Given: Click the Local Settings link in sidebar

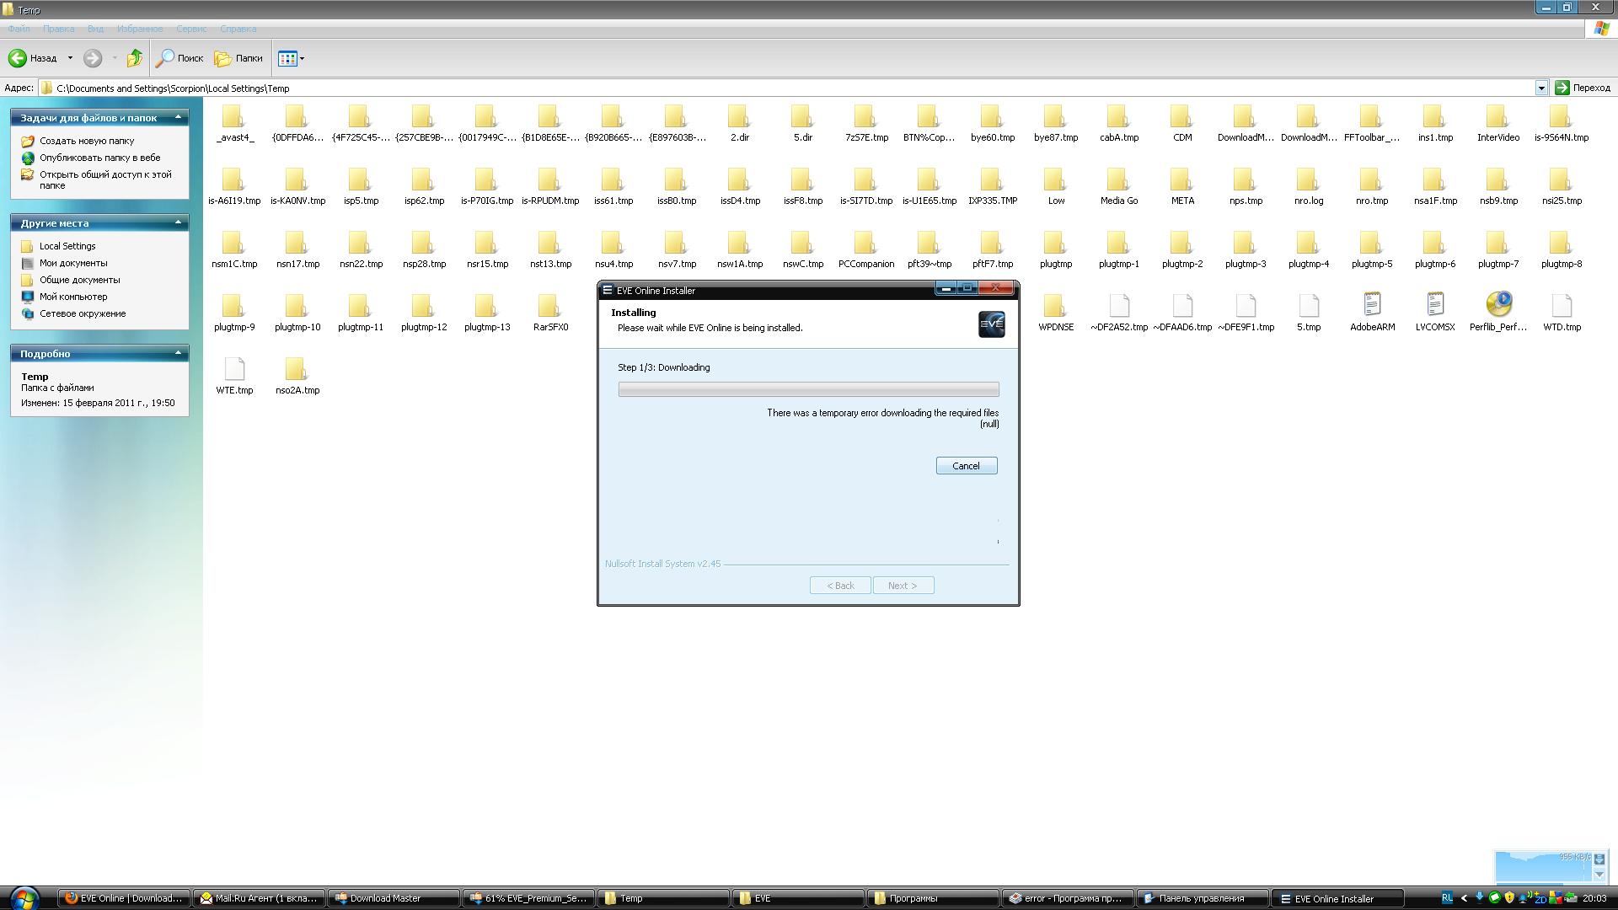Looking at the screenshot, I should 67,246.
